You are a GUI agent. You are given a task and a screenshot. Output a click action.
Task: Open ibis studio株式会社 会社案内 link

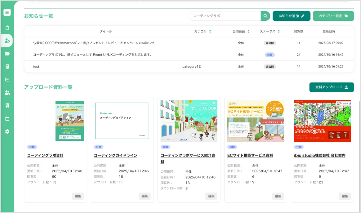(319, 155)
